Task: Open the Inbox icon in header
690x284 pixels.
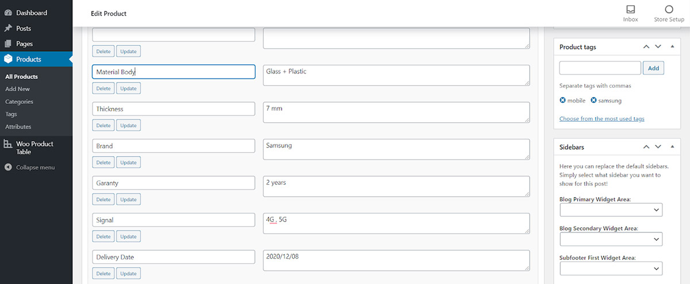Action: (630, 10)
